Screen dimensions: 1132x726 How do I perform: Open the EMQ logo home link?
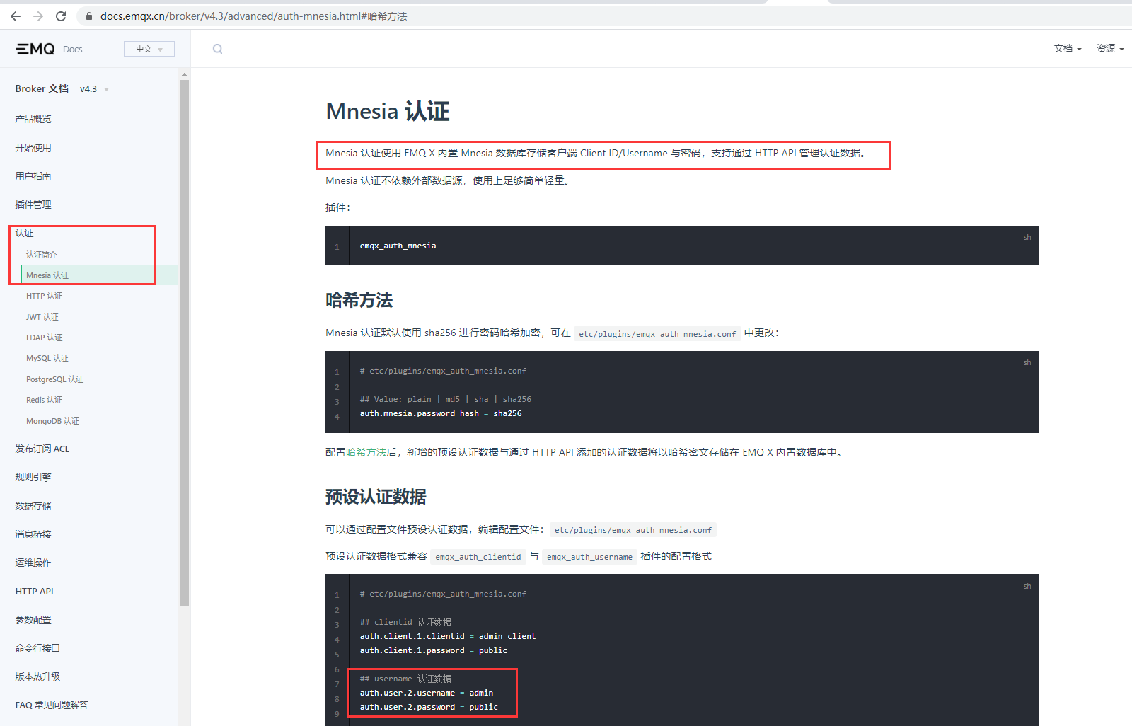tap(35, 49)
